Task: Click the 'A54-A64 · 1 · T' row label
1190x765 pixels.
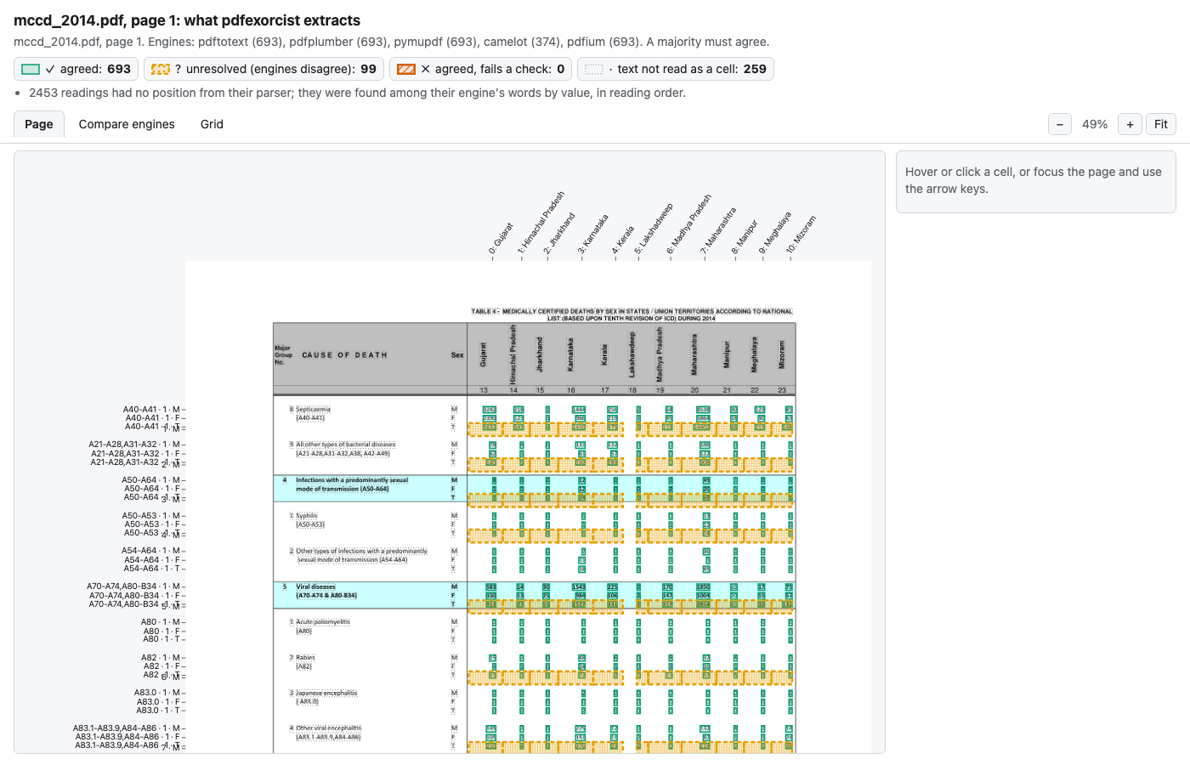Action: (153, 569)
